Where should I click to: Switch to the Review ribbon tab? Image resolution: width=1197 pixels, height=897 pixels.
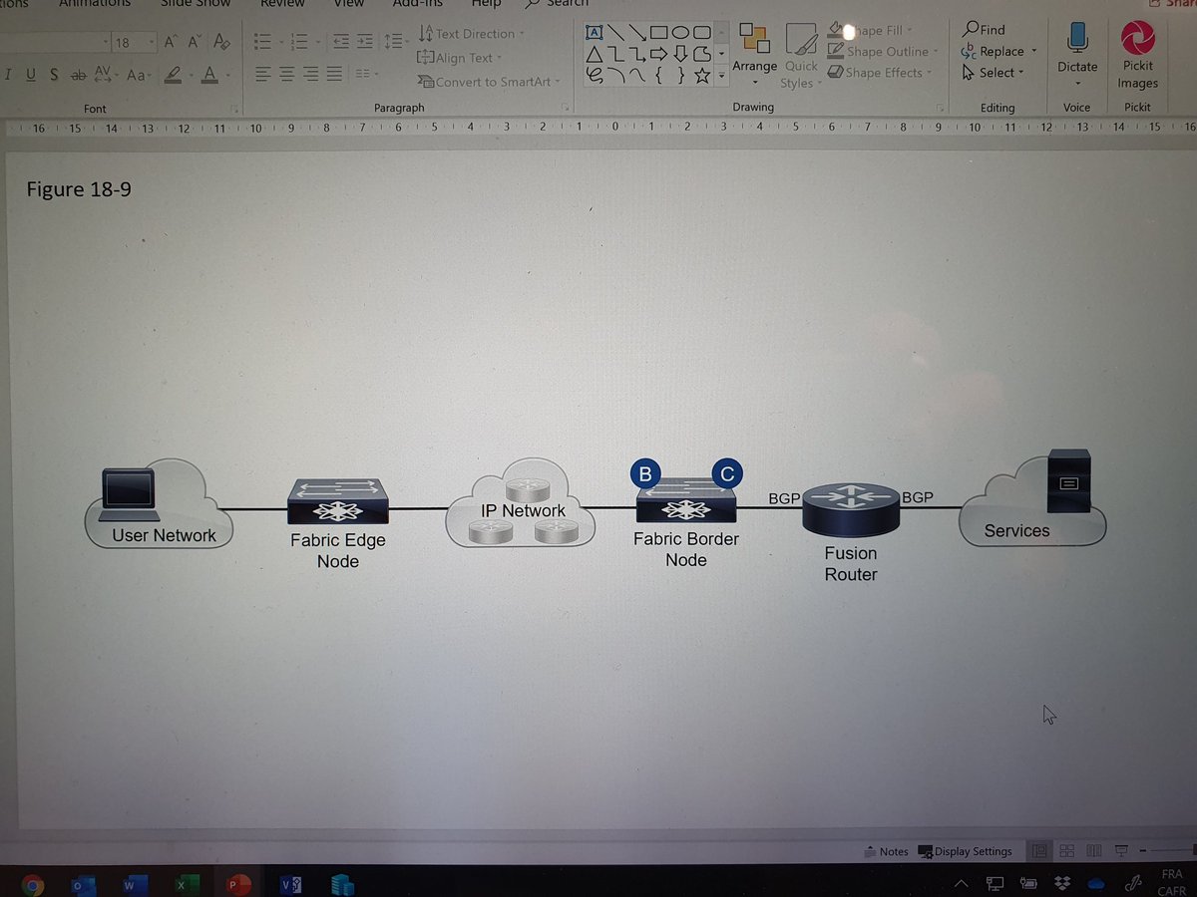[x=282, y=4]
